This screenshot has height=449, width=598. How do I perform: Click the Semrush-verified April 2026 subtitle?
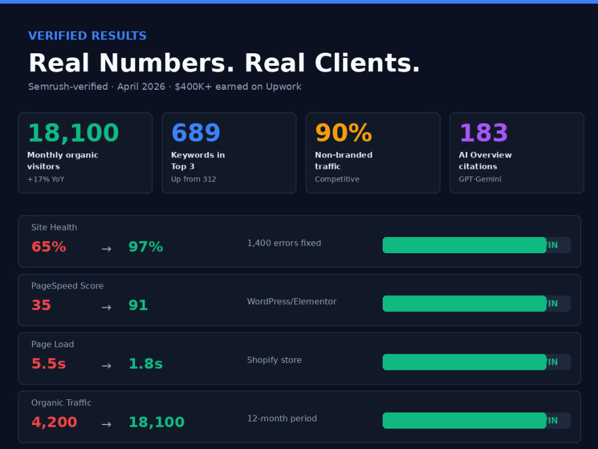(165, 87)
